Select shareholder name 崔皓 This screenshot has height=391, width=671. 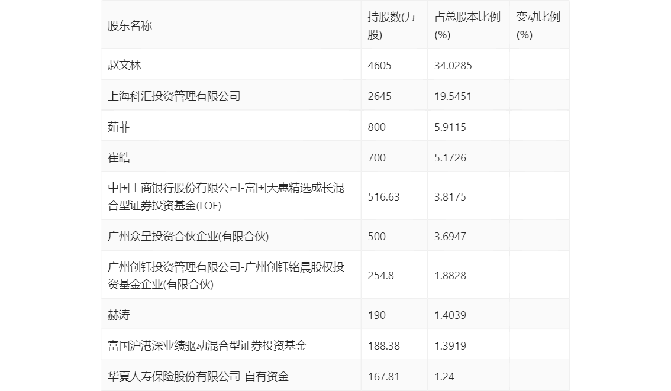[118, 158]
